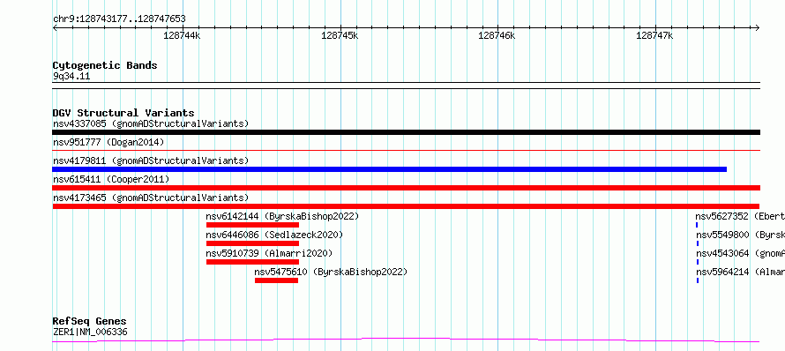Open nsv6446086 (Sedlazeck2020) label
The height and width of the screenshot is (351, 785).
(274, 235)
